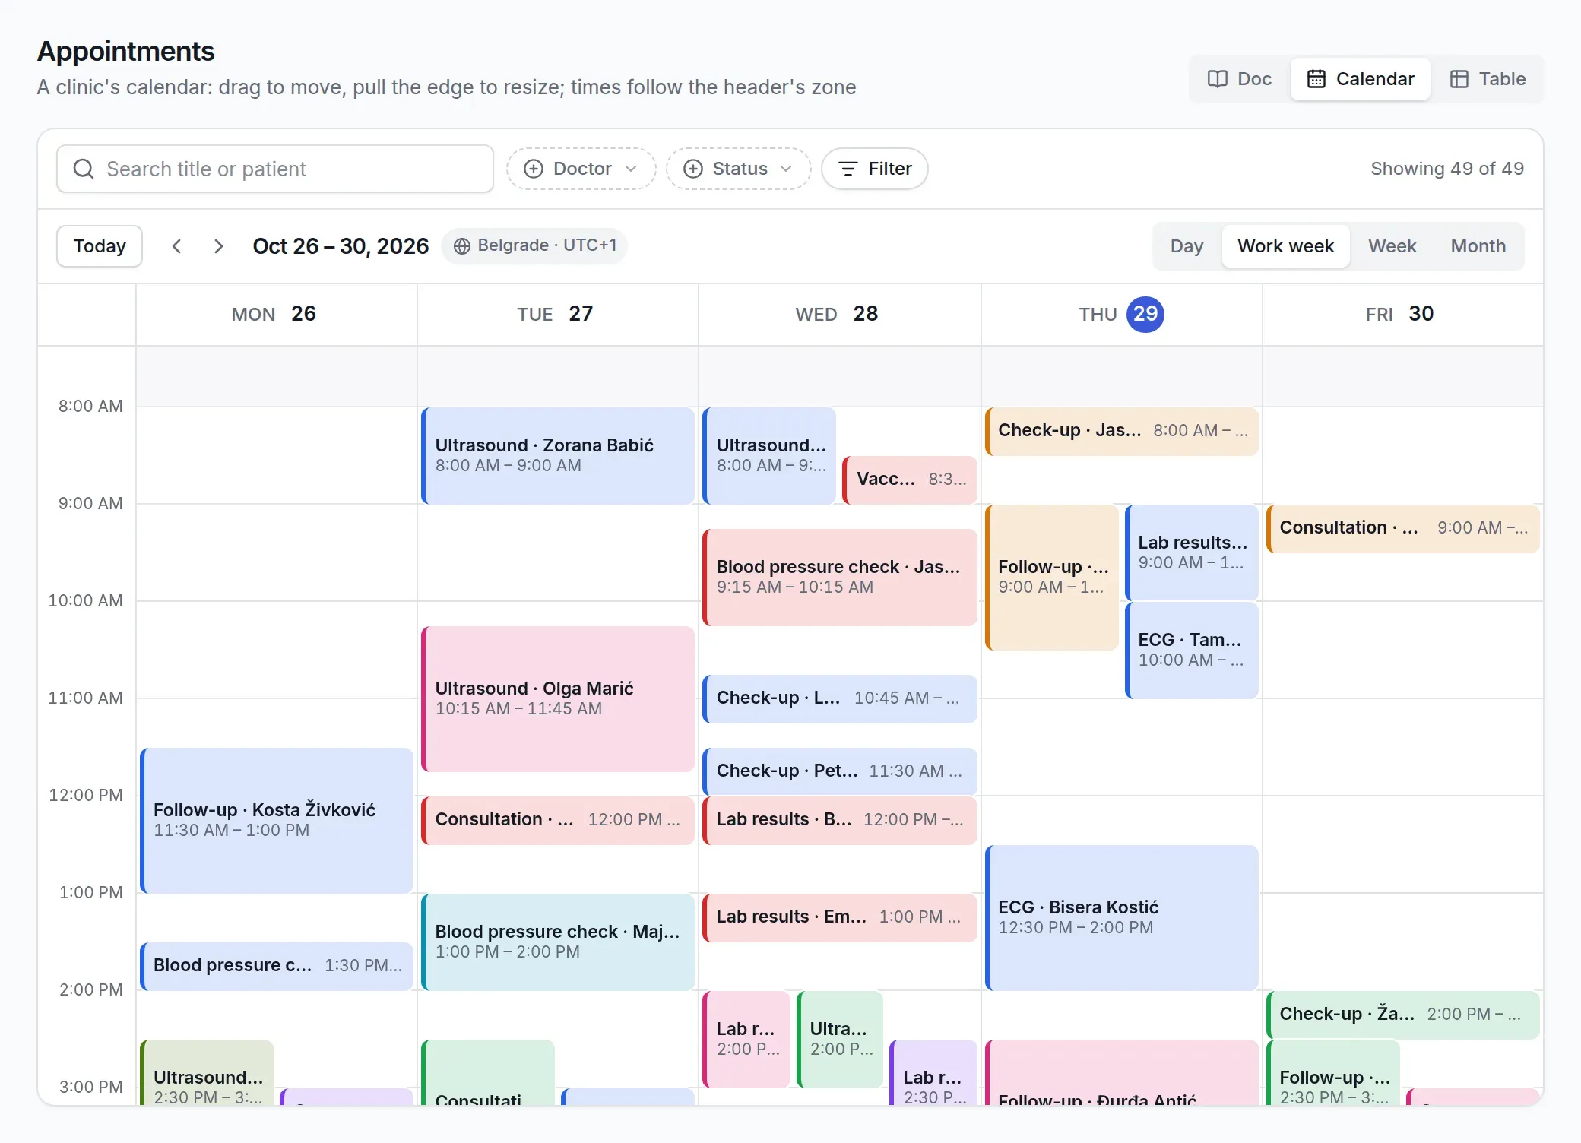This screenshot has height=1143, width=1581.
Task: Select the Day view
Action: pyautogui.click(x=1187, y=246)
